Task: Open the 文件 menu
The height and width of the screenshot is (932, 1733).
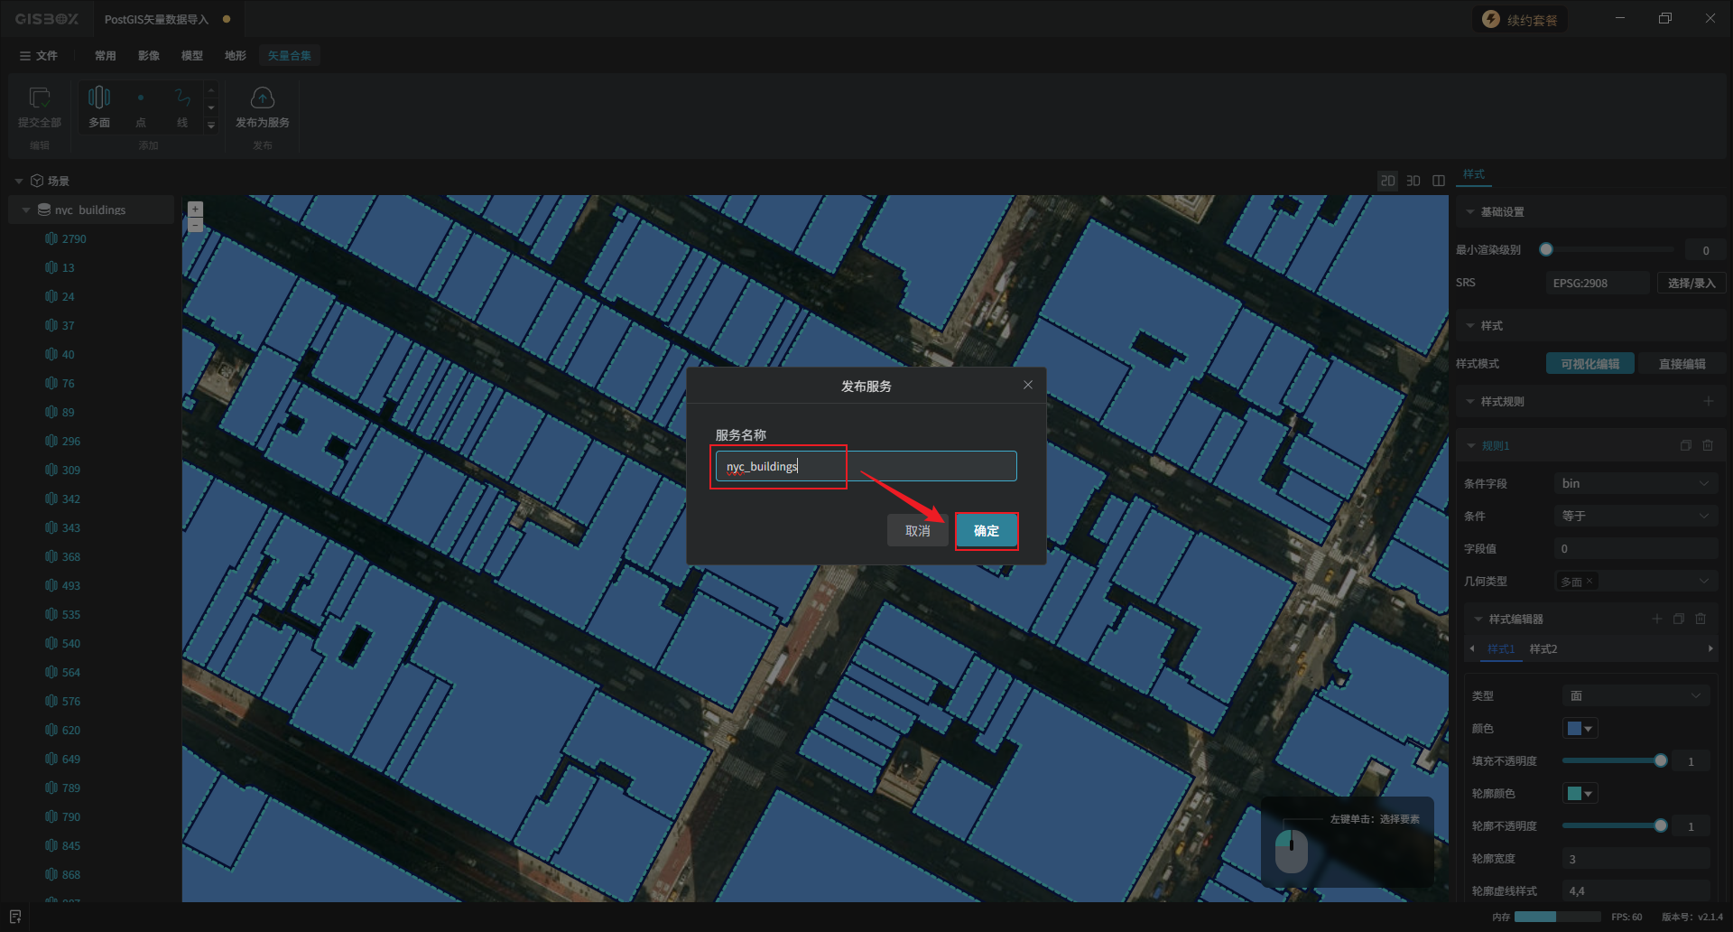Action: click(39, 56)
